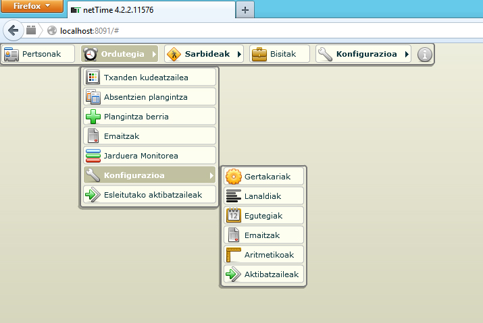Click the globe site identity icon
The height and width of the screenshot is (323, 483).
tap(52, 30)
